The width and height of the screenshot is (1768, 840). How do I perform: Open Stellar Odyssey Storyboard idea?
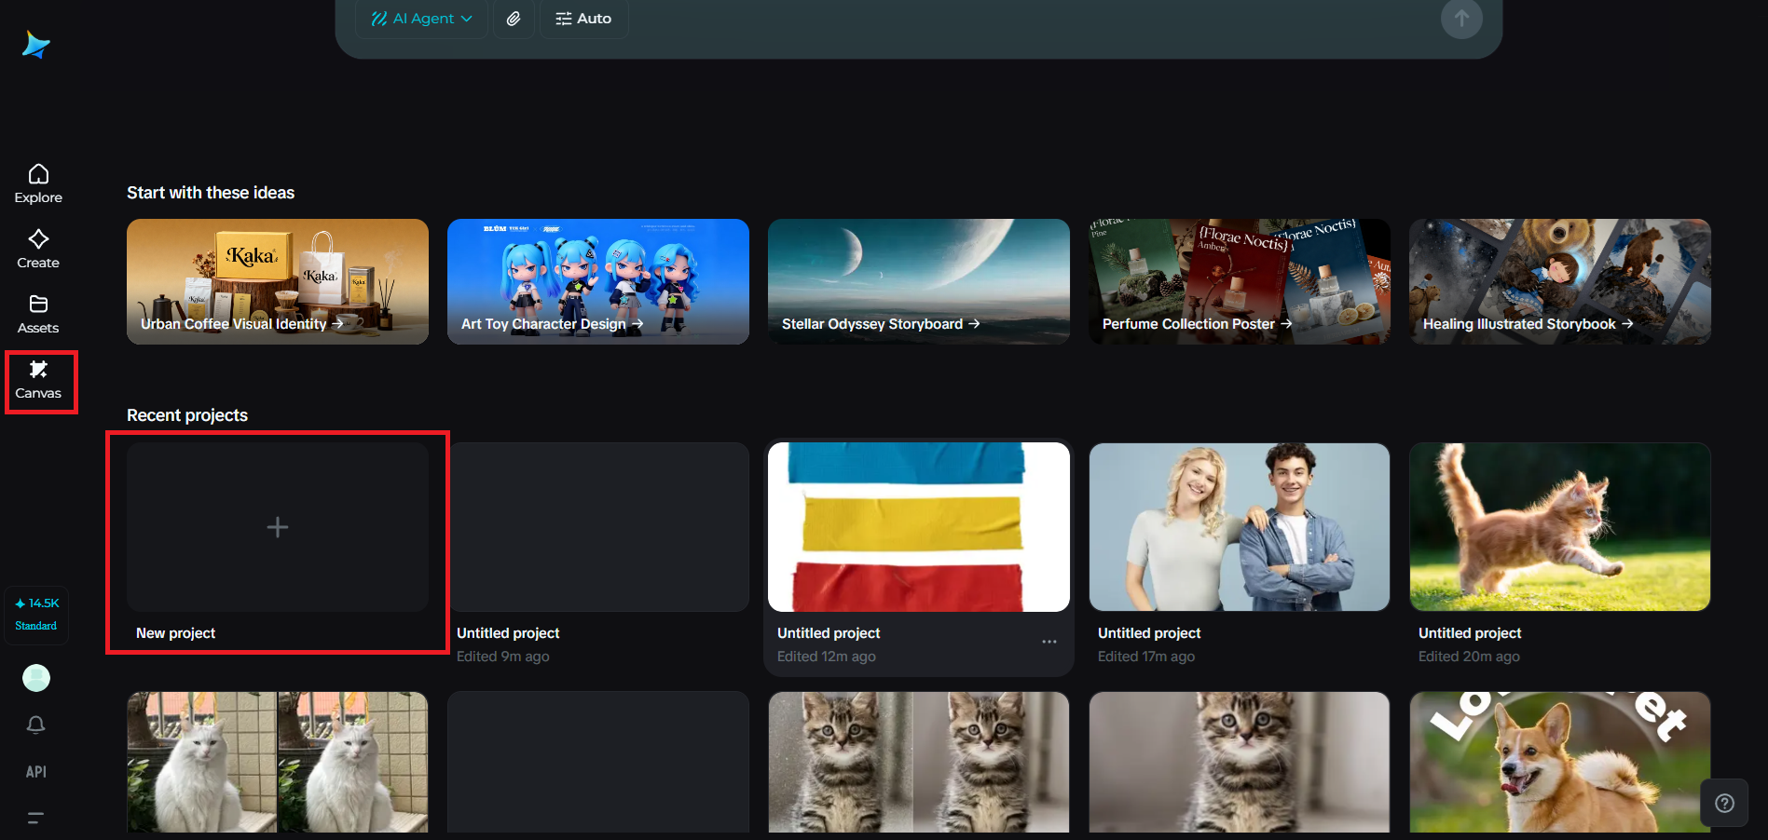point(919,281)
